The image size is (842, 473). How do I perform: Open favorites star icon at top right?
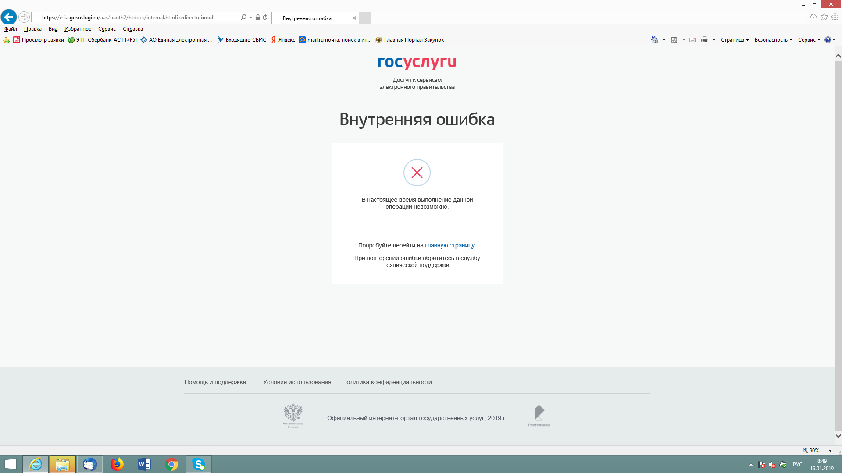824,17
